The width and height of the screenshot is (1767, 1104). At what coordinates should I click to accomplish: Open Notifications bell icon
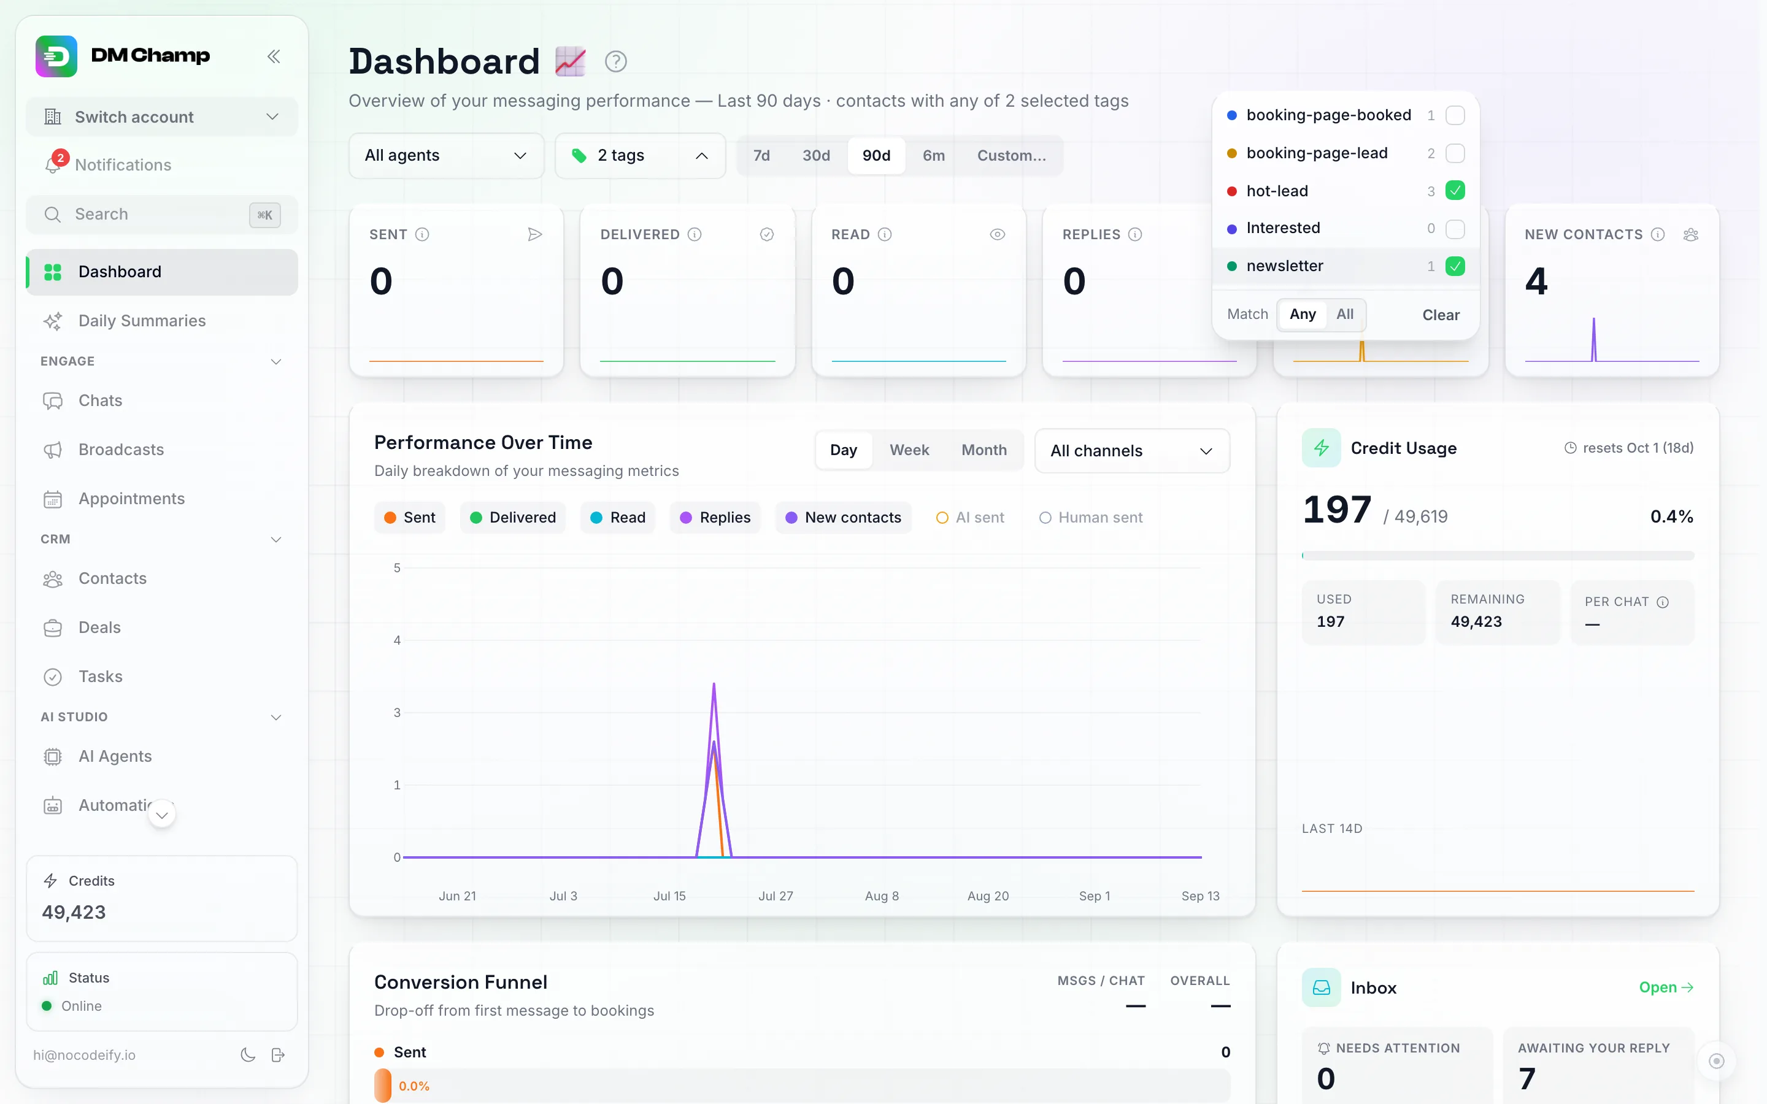(53, 165)
